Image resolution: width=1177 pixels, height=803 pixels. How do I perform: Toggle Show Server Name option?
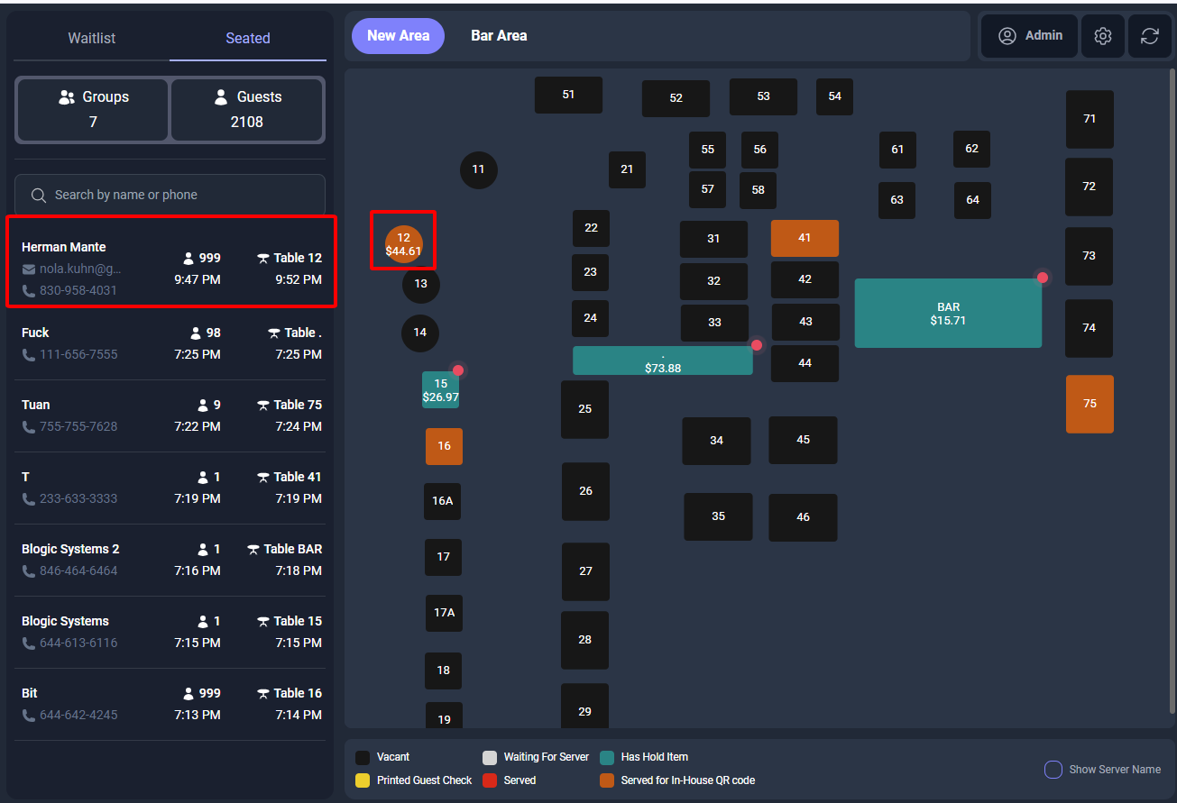pos(1053,770)
